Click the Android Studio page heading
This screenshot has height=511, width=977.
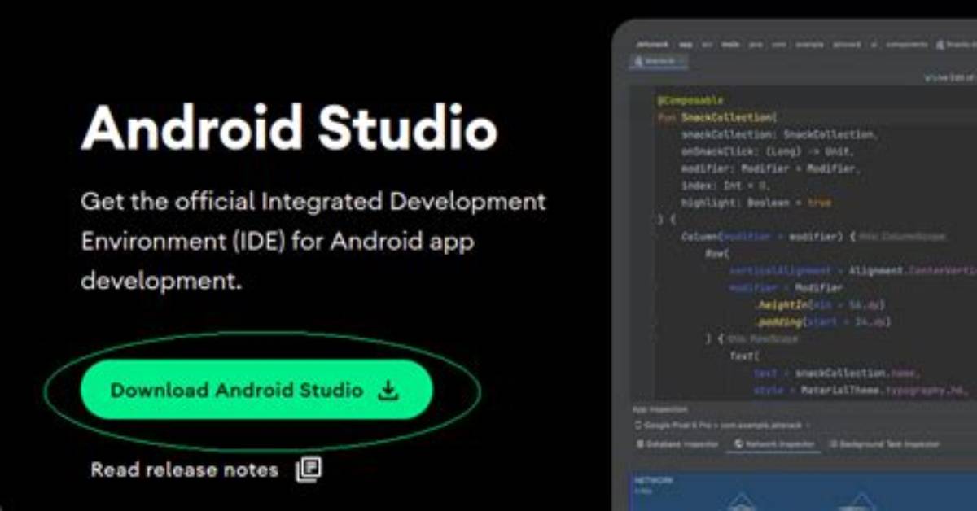point(289,127)
